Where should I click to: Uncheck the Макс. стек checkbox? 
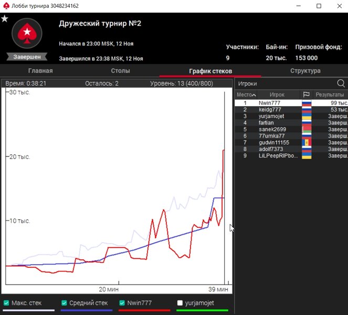click(6, 303)
